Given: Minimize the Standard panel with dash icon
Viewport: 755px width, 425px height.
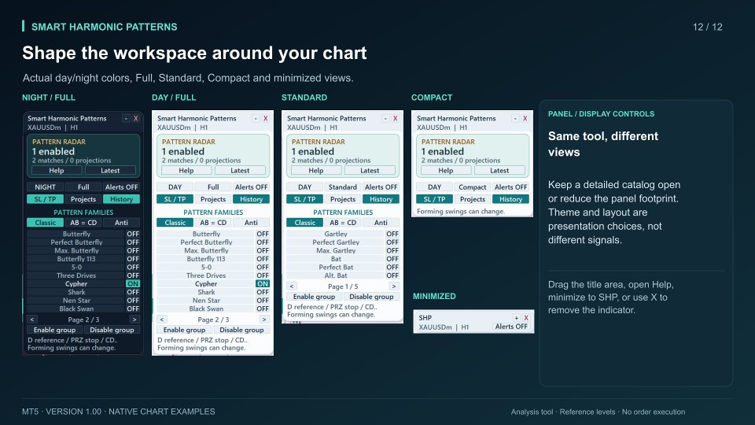Looking at the screenshot, I should 385,118.
